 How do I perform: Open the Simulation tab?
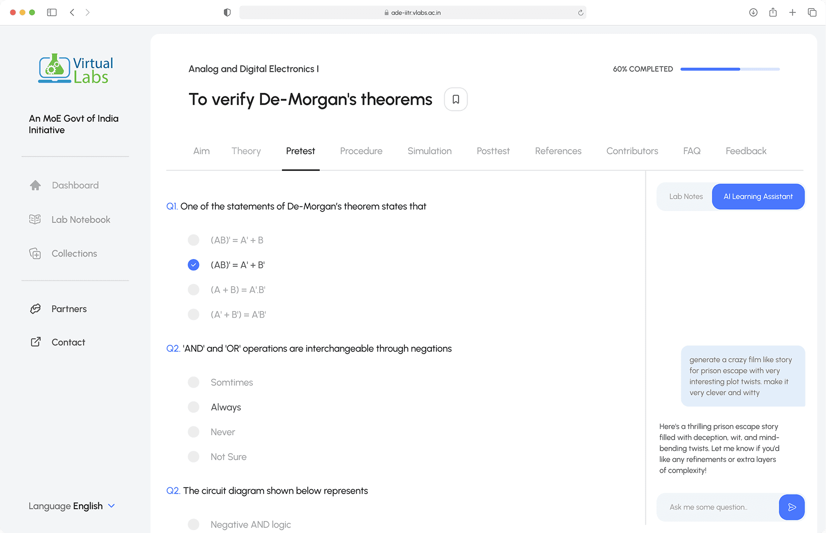pos(430,151)
